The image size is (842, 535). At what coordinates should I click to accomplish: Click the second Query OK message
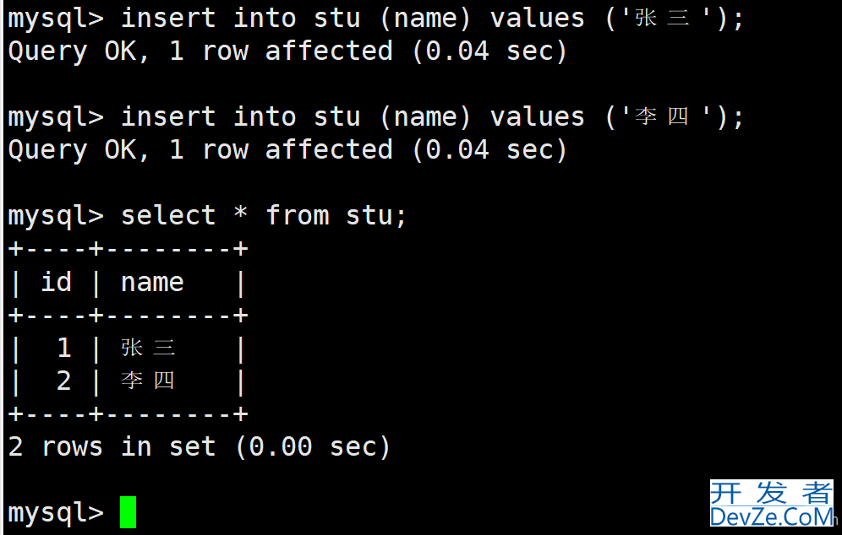point(287,150)
